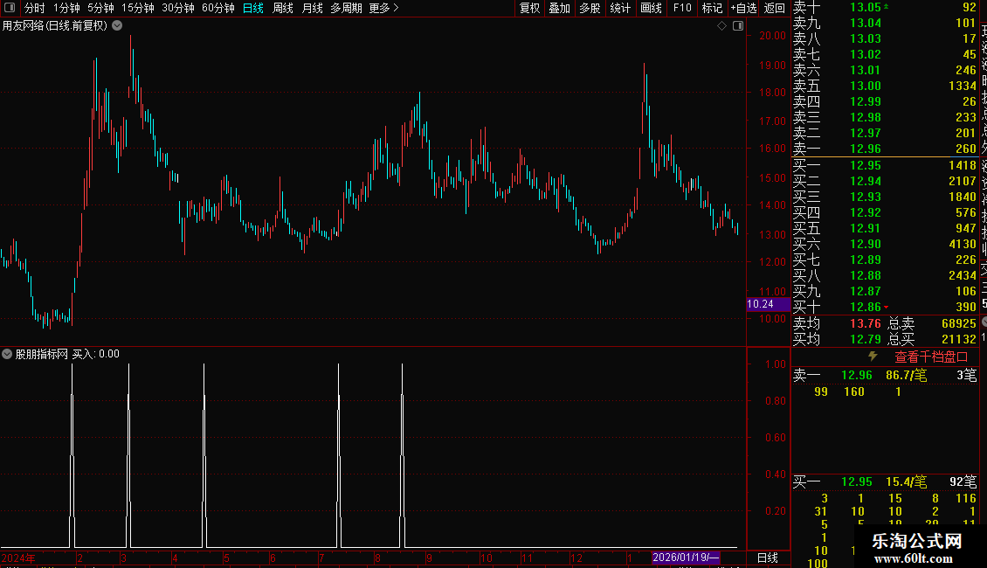The height and width of the screenshot is (568, 987).
Task: Click the 2024年 label on date axis
Action: [18, 558]
